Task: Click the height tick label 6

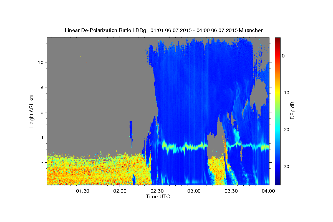Action: (x=42, y=112)
